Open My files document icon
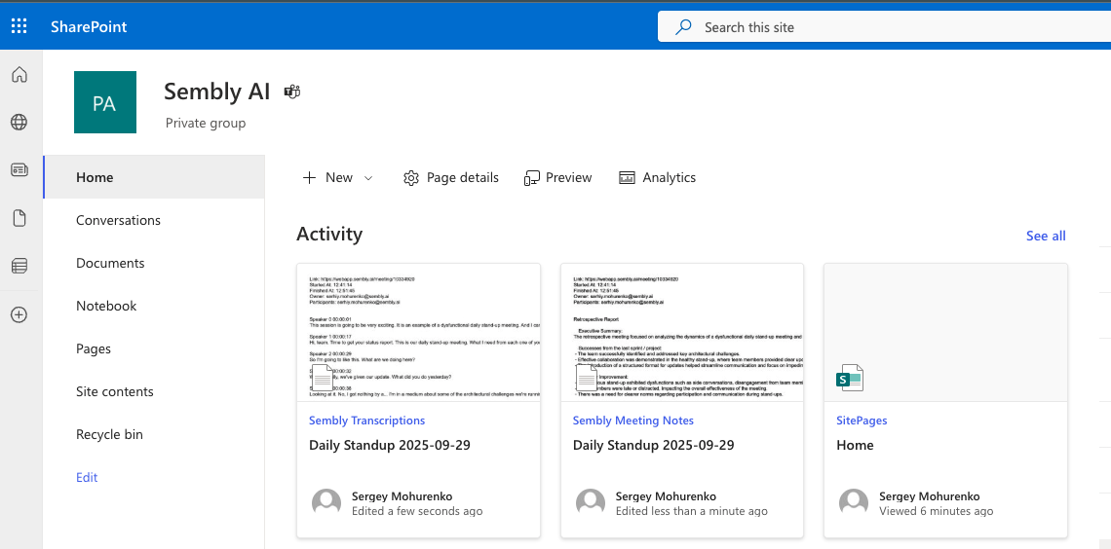The width and height of the screenshot is (1111, 549). [x=19, y=218]
